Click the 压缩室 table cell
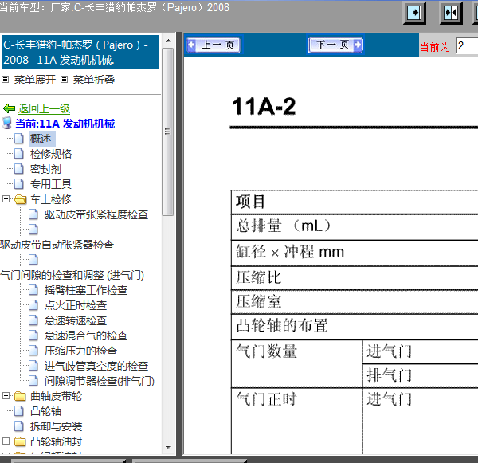The image size is (478, 463). point(355,302)
